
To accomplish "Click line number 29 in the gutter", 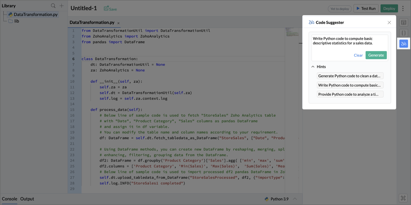I will [x=72, y=189].
